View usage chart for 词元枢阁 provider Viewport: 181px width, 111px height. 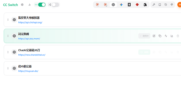[172, 36]
